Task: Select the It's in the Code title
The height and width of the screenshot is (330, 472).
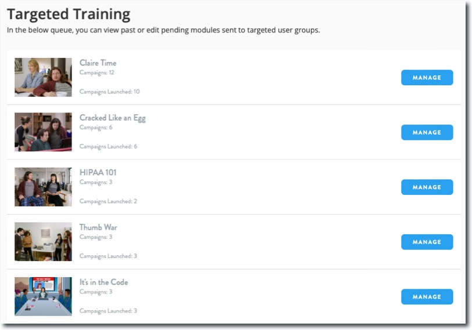Action: pyautogui.click(x=103, y=282)
